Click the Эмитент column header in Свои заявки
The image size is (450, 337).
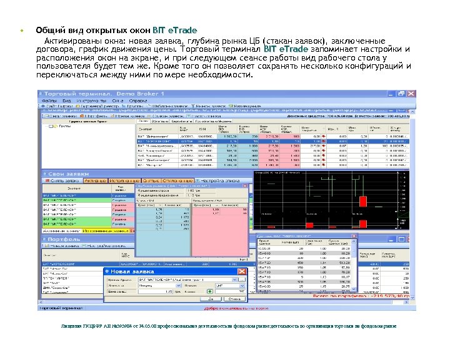(77, 189)
